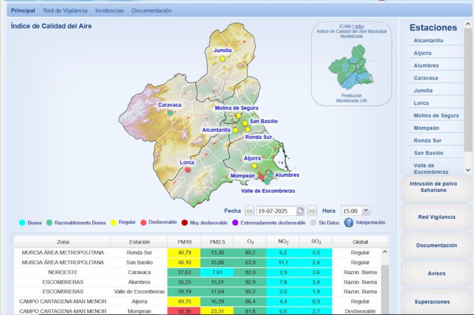Select the Caravaca green station marker
Screen dimensions: 474x315
(x=170, y=113)
